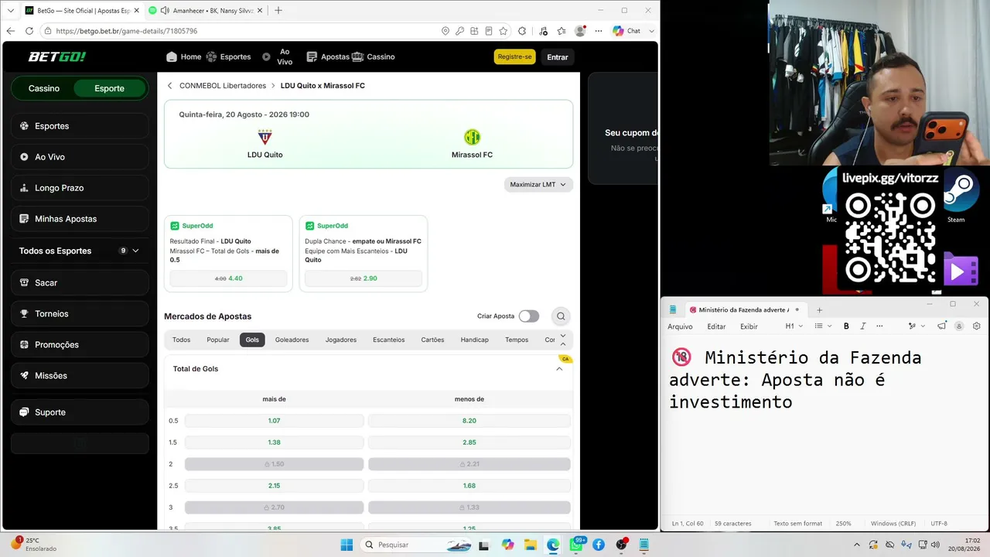Select the Handicap market tab
This screenshot has width=990, height=557.
(474, 340)
